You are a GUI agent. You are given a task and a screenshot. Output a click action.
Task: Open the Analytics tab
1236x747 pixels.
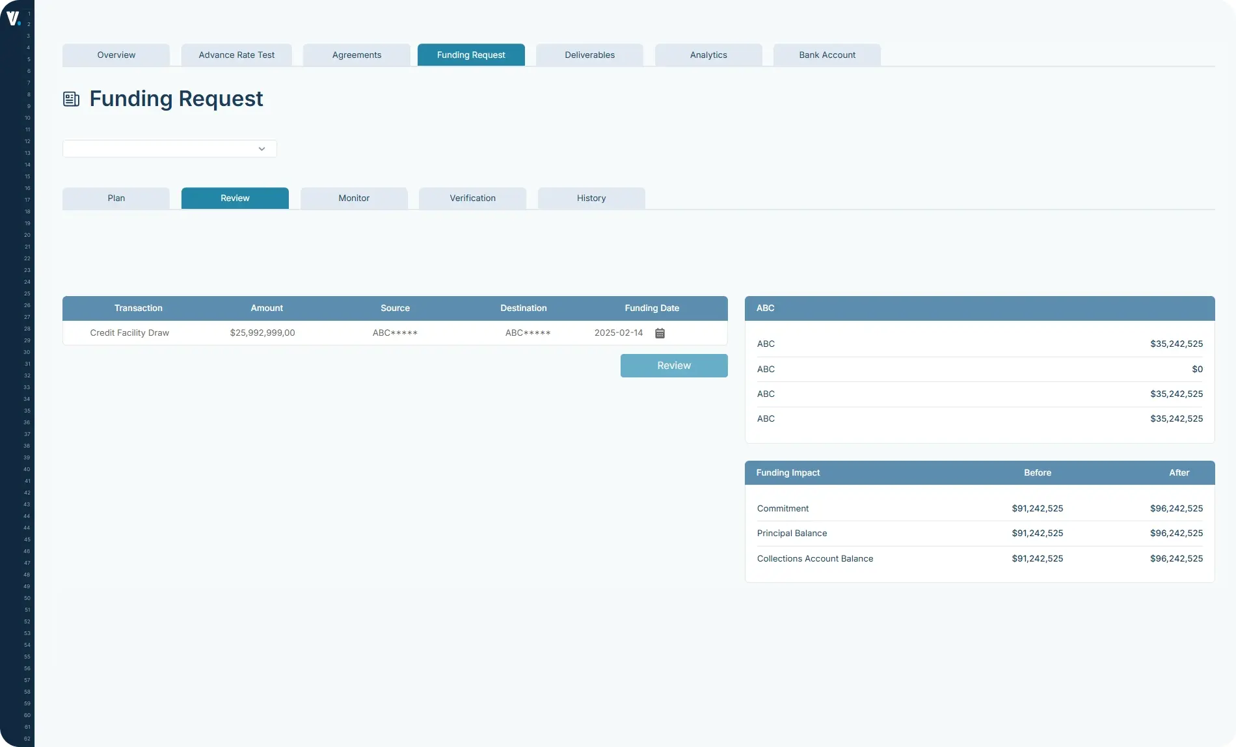[x=708, y=55]
